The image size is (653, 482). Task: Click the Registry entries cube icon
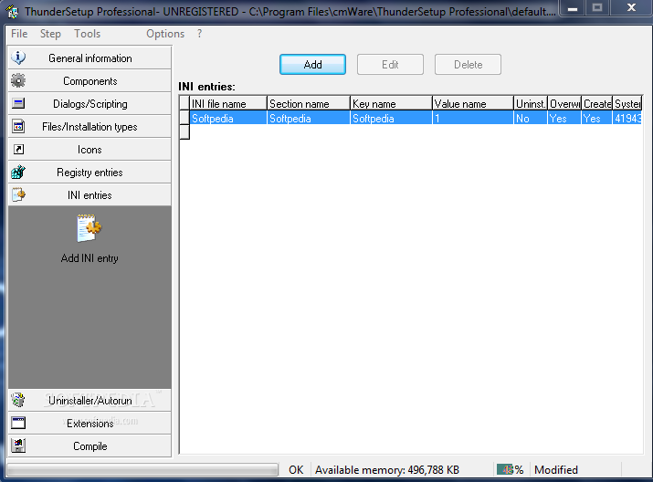coord(18,172)
